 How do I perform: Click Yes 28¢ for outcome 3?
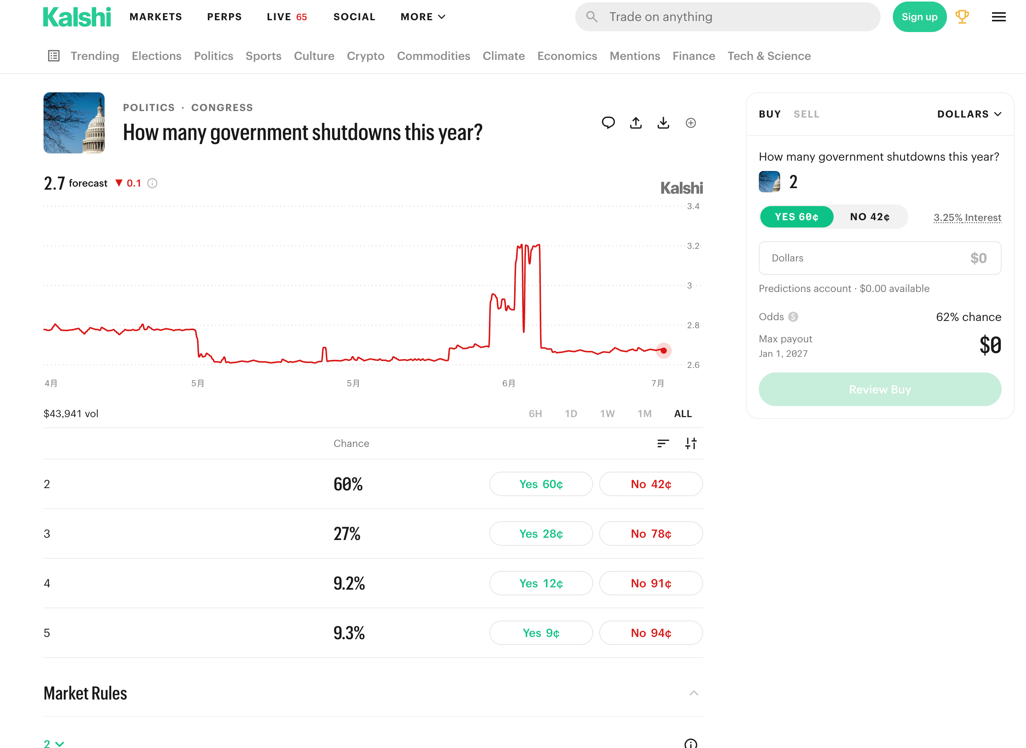coord(541,534)
